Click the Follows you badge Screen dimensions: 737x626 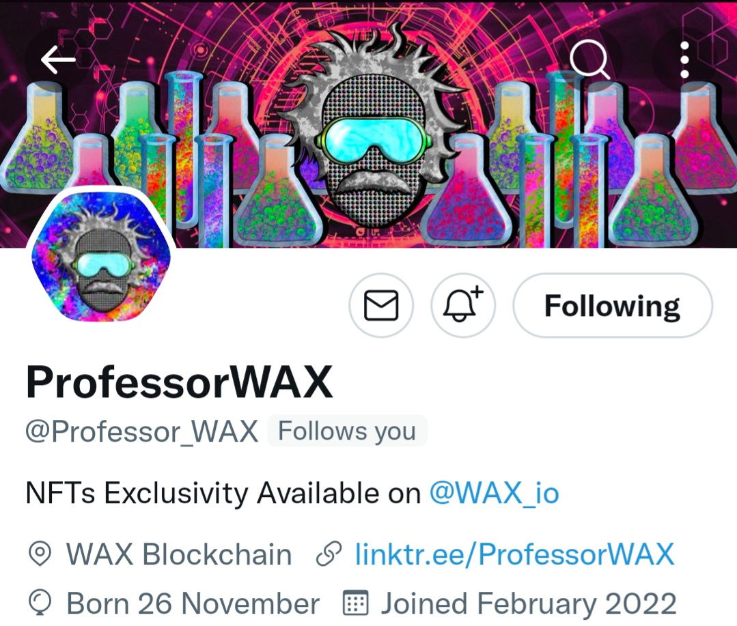tap(347, 431)
